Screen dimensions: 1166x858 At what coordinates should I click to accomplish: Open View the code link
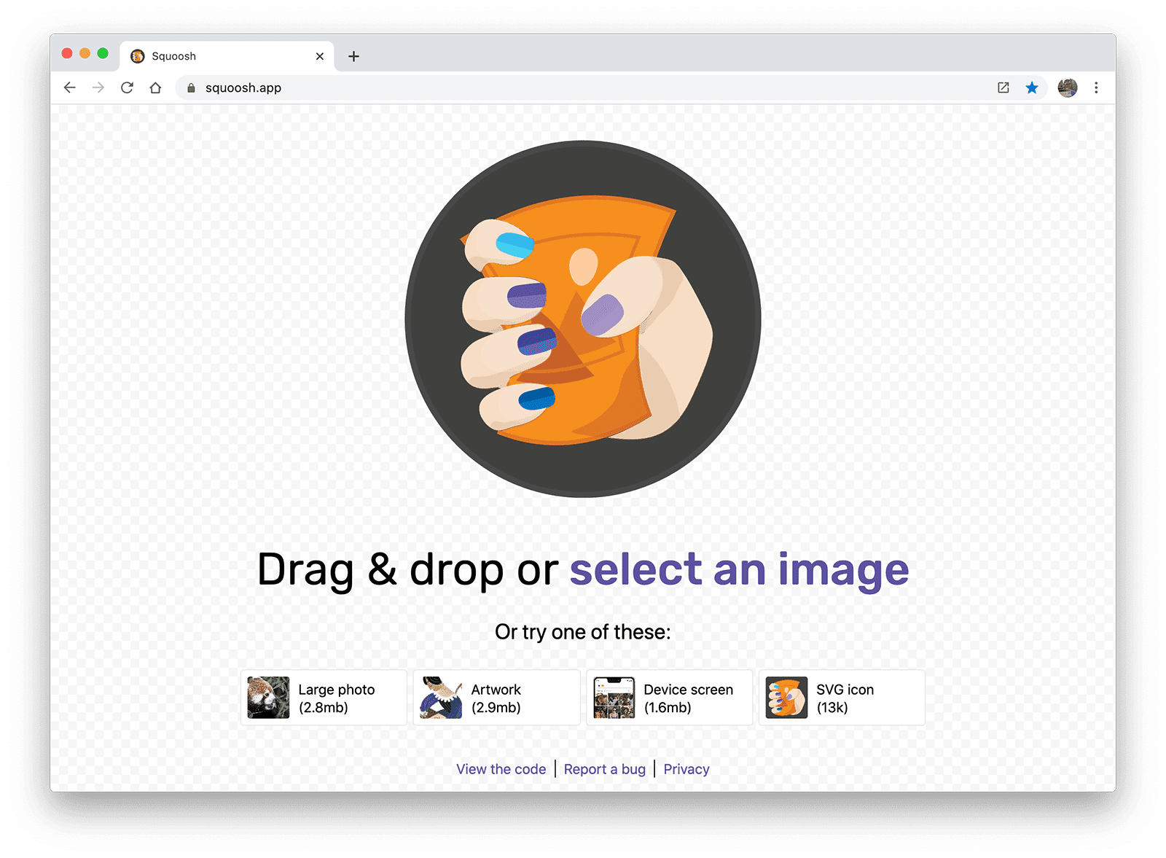[501, 768]
